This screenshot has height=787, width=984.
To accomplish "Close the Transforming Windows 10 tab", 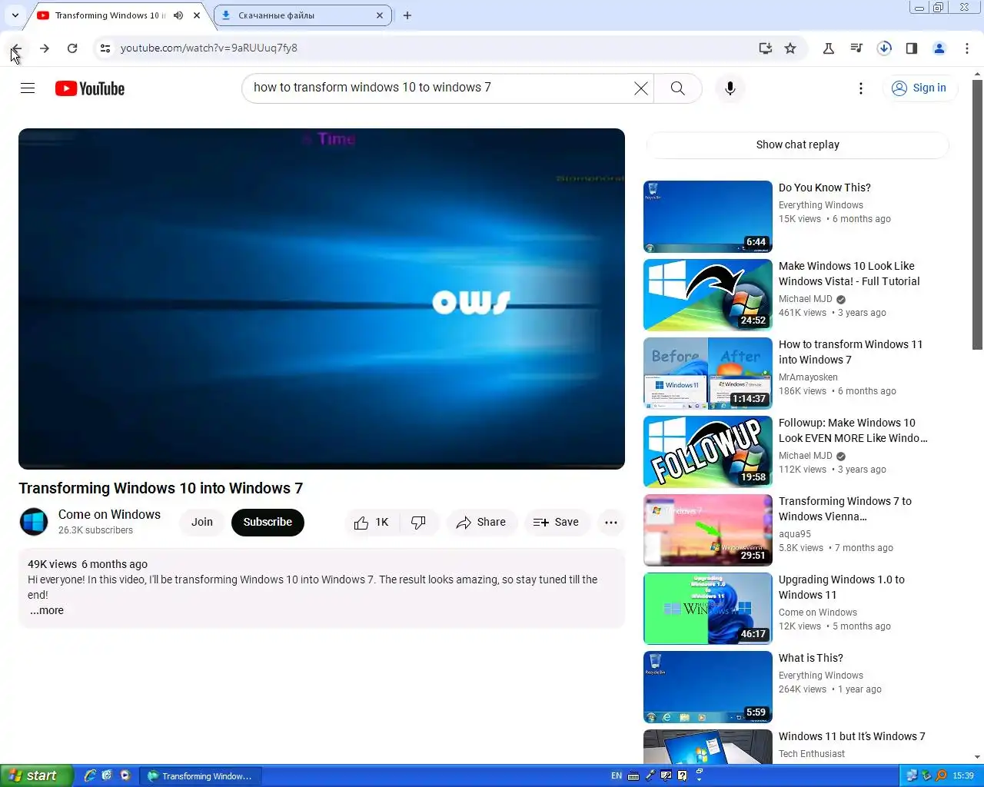I will (197, 15).
